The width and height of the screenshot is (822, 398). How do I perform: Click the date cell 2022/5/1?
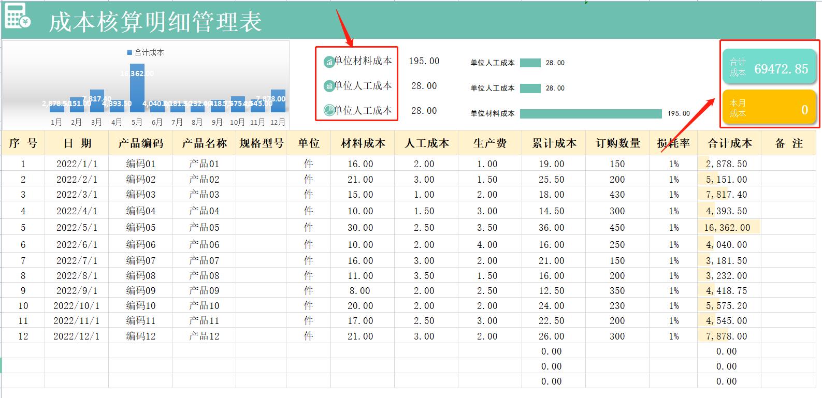coord(77,228)
